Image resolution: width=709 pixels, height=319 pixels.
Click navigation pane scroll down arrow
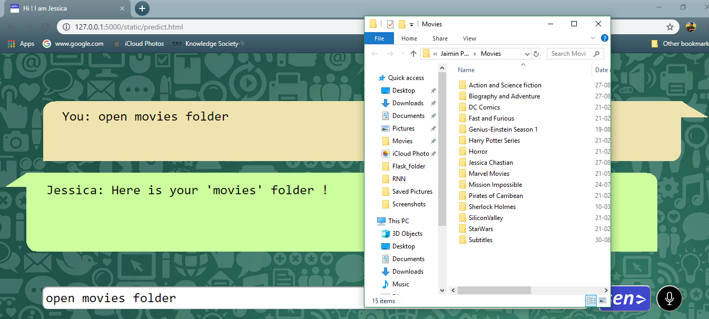click(442, 290)
